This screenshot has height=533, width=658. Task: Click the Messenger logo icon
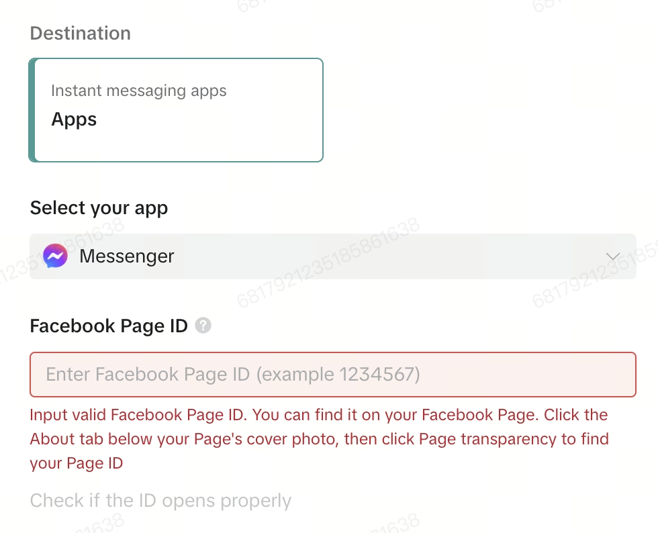point(55,256)
